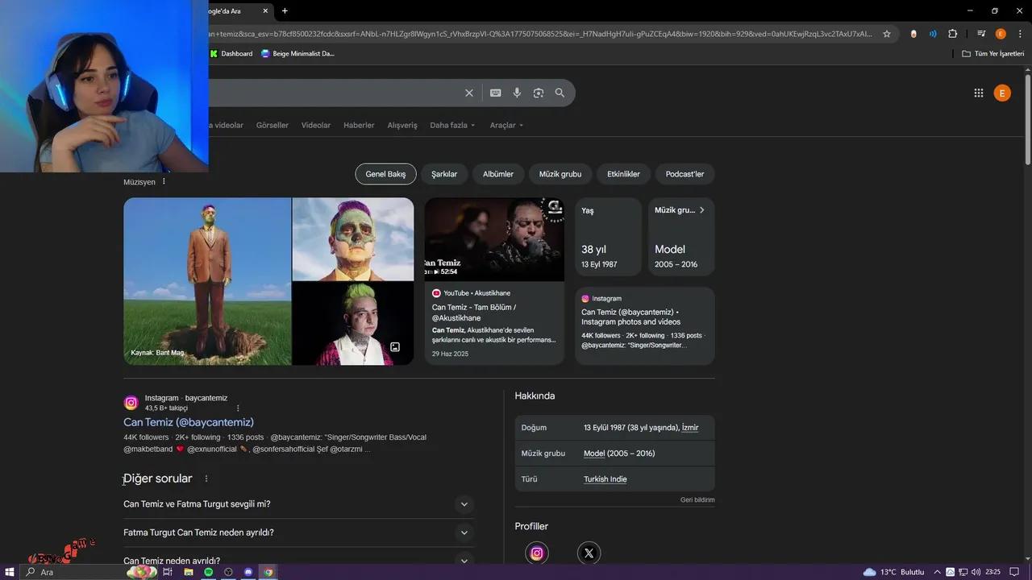Viewport: 1032px width, 580px height.
Task: Open the media control playlist icon
Action: [x=981, y=34]
